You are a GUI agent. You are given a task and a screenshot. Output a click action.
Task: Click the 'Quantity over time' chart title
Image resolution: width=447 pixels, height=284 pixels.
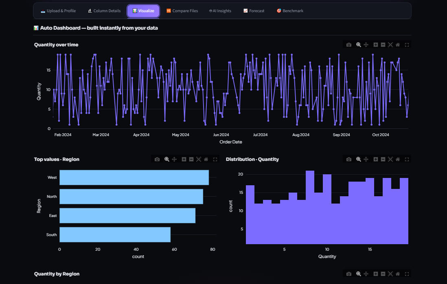point(56,45)
